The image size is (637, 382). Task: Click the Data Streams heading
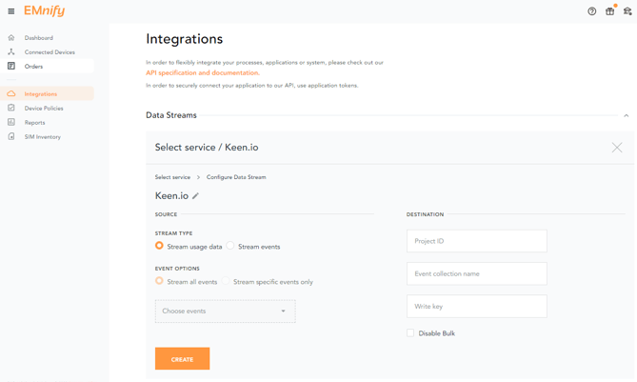coord(171,115)
